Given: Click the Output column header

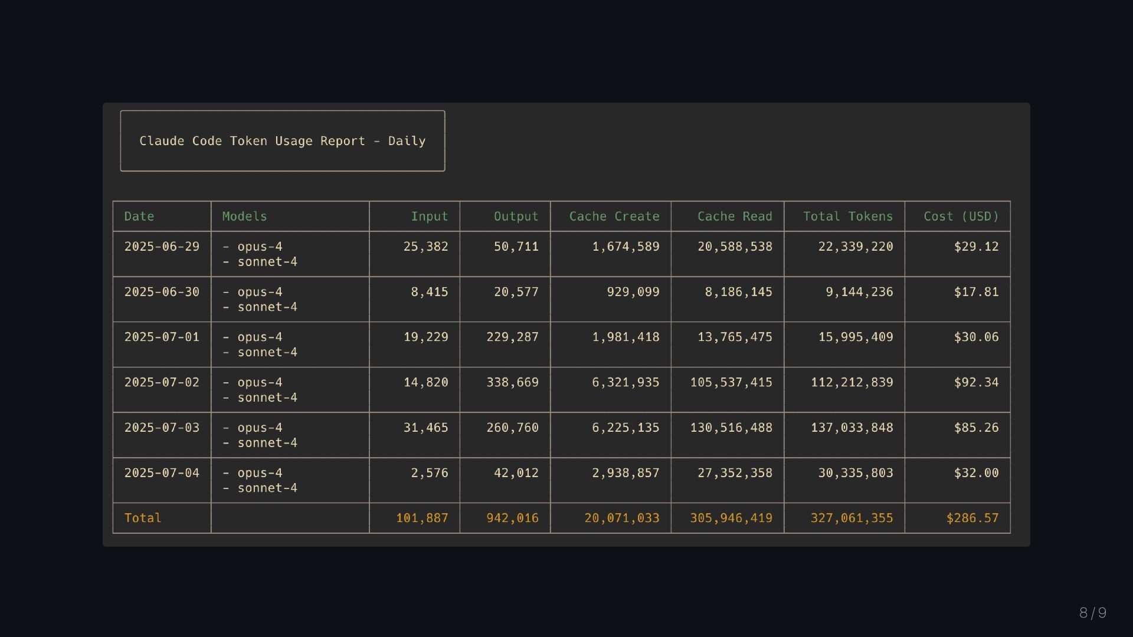Looking at the screenshot, I should click(516, 216).
